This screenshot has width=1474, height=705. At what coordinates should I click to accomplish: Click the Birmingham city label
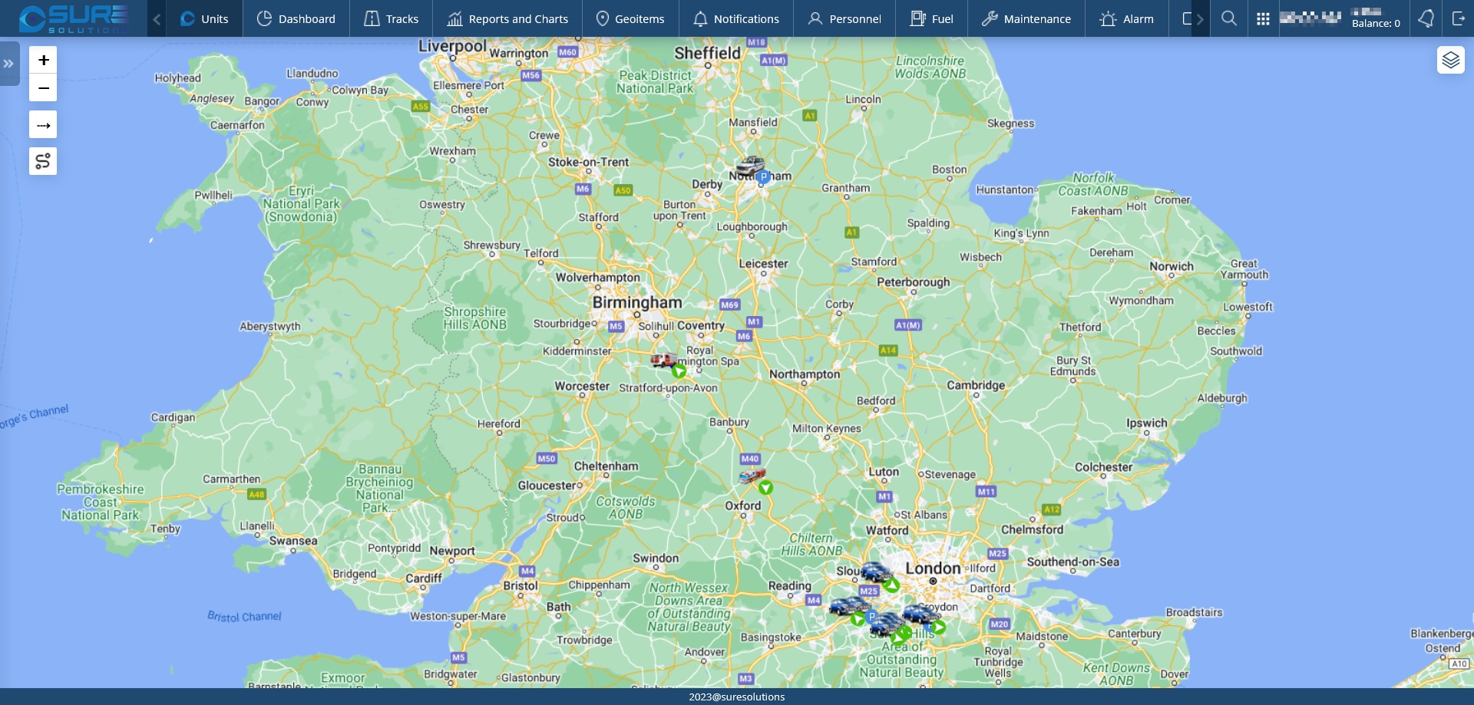637,302
